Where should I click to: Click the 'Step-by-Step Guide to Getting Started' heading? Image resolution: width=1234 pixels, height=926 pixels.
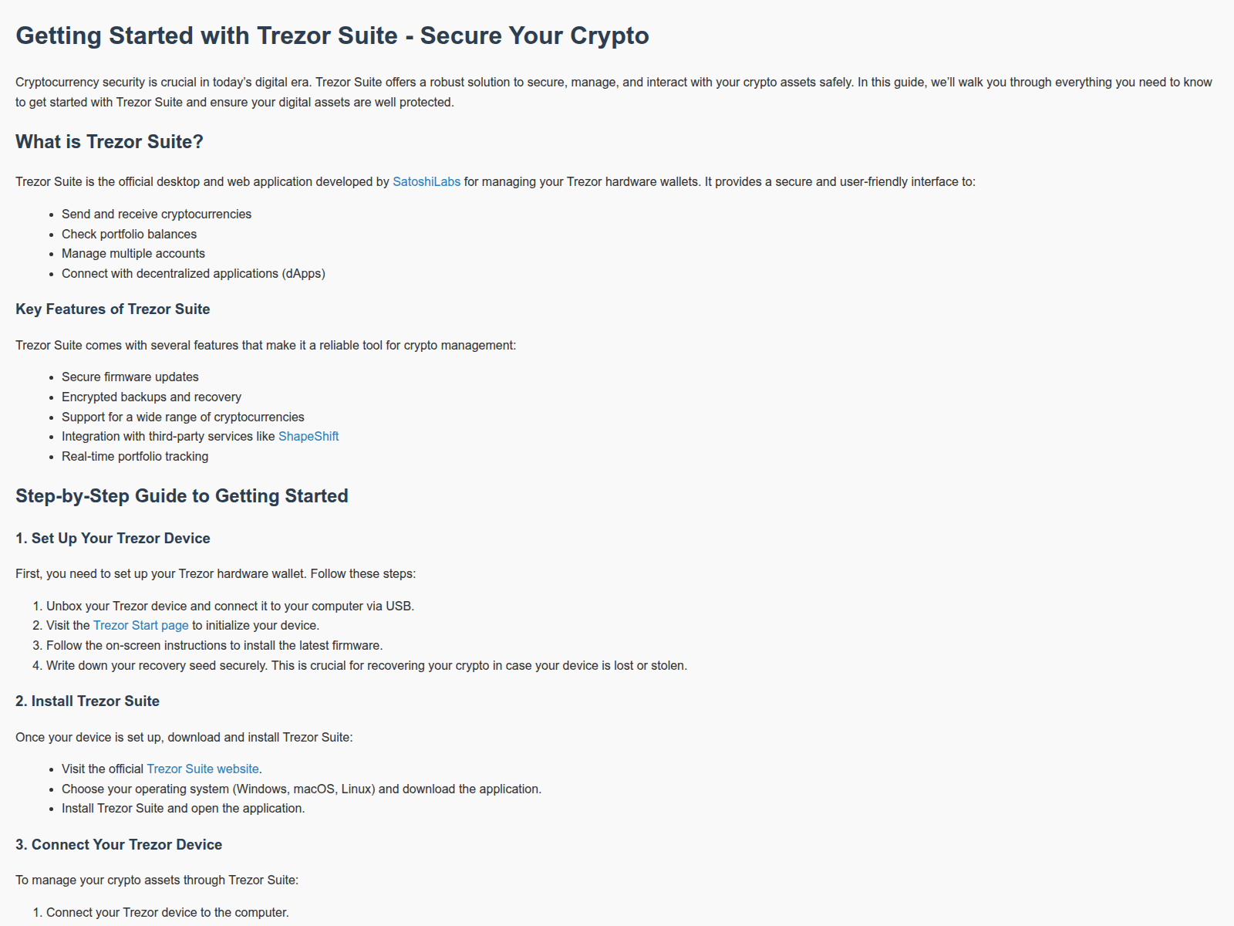tap(181, 496)
